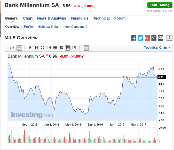Share on Google Plus
This screenshot has height=150, width=174.
[147, 38]
